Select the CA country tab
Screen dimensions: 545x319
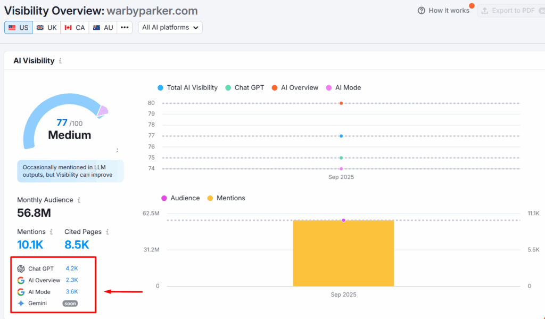74,27
